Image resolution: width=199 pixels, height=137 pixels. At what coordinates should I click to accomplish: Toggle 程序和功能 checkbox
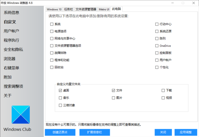(52, 60)
